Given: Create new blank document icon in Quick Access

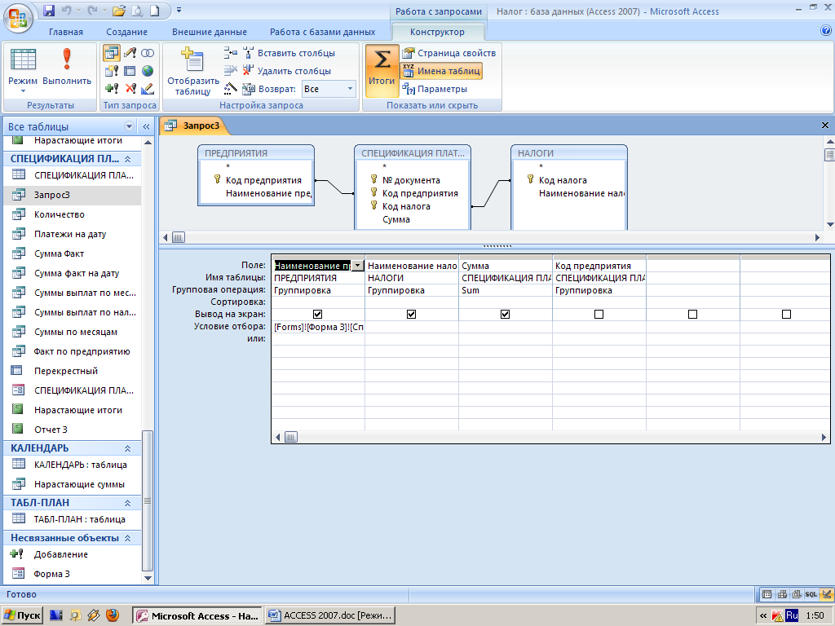Looking at the screenshot, I should [154, 10].
